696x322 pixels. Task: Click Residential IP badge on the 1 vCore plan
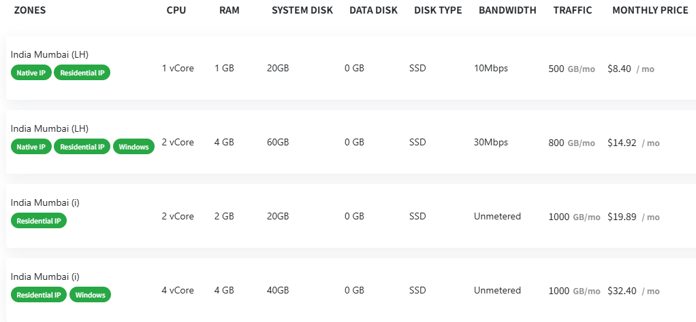(82, 73)
